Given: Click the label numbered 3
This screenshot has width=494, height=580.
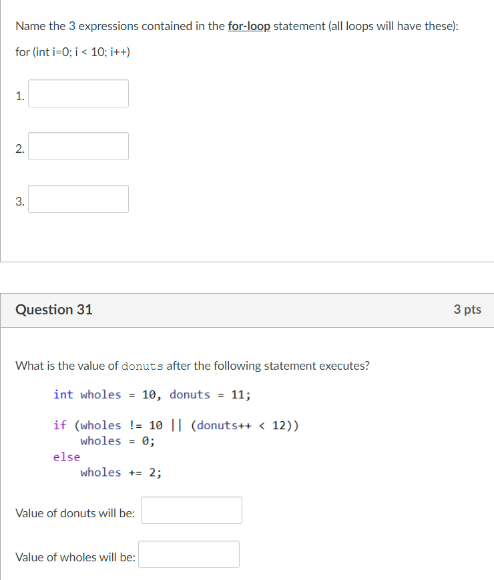Looking at the screenshot, I should point(20,202).
